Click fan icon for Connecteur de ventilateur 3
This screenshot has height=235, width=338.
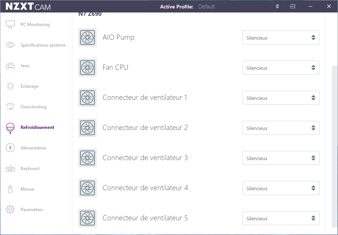tap(87, 158)
